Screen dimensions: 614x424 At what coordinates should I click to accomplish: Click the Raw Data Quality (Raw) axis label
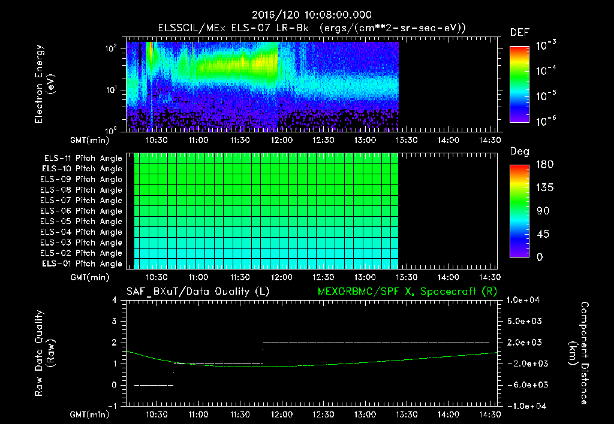[x=44, y=353]
